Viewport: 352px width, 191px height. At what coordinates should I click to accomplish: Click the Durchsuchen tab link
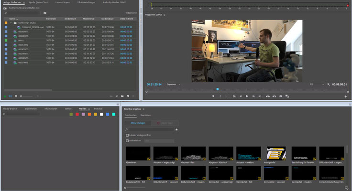131,115
